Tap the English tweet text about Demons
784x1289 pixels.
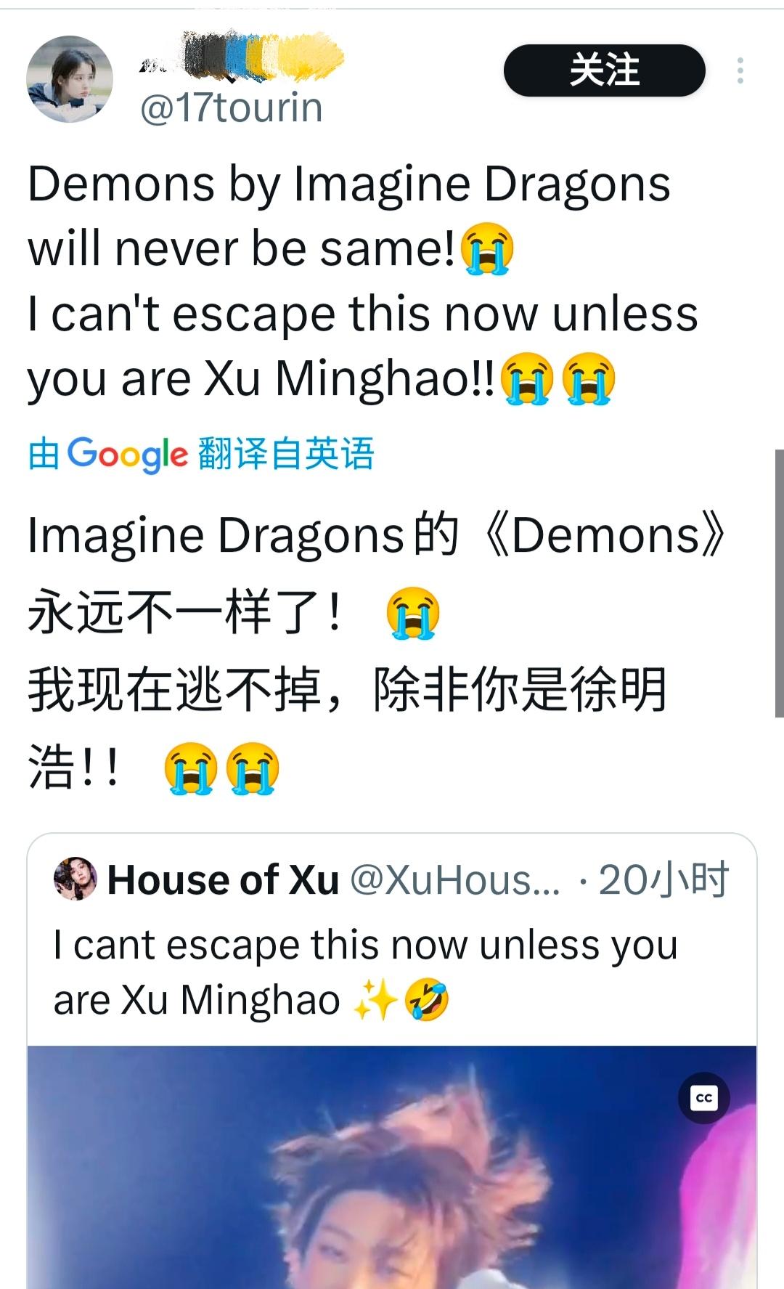[x=363, y=281]
